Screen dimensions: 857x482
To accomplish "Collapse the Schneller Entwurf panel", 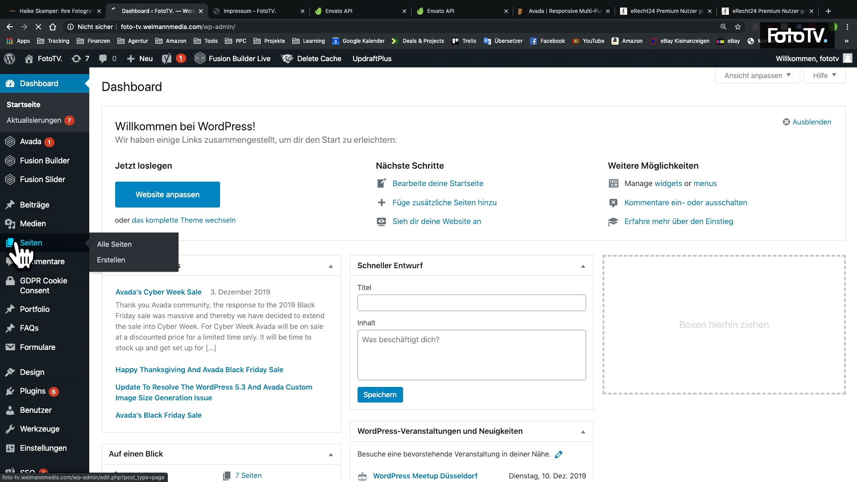I will [x=583, y=266].
